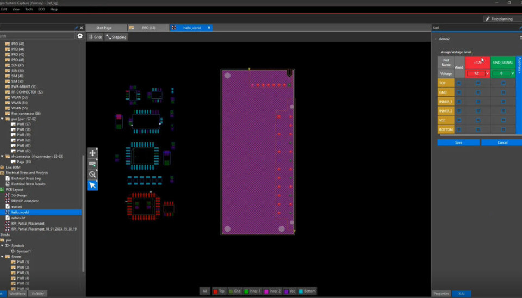Collapse the Symbols tree node
Image resolution: width=522 pixels, height=298 pixels.
click(x=2, y=246)
